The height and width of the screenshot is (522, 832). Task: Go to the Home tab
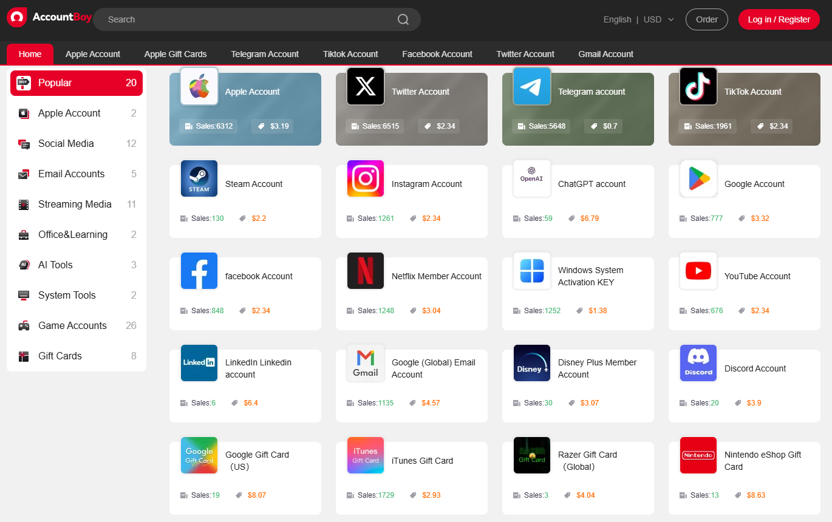[x=30, y=54]
